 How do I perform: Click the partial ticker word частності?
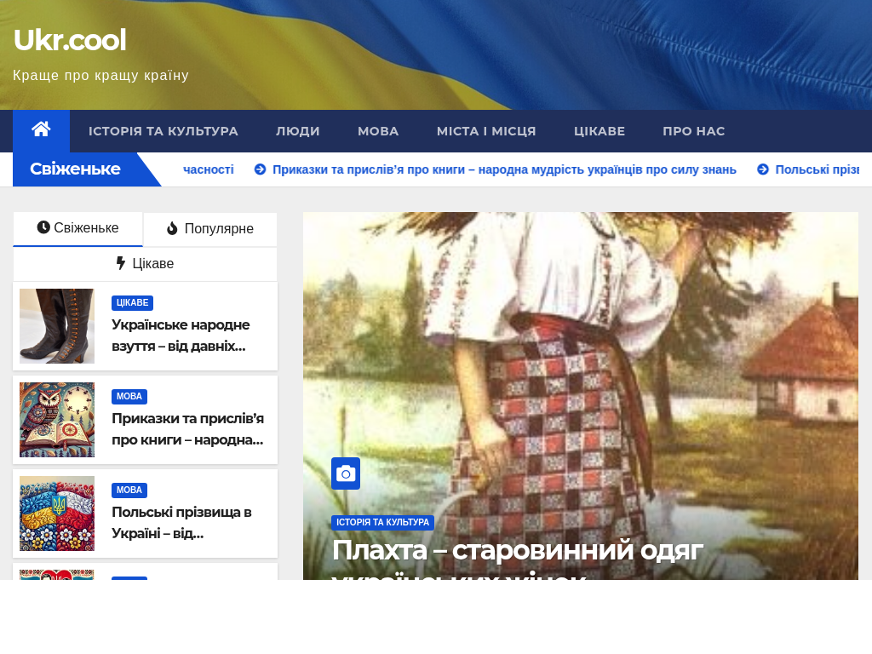[x=209, y=169]
